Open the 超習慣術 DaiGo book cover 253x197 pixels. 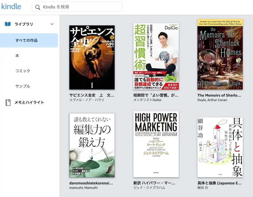pos(156,56)
